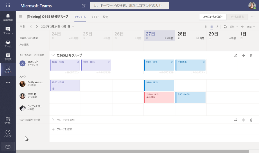Open Chat (チャット) in sidebar
Screen dimensions: 259x153
(8, 30)
